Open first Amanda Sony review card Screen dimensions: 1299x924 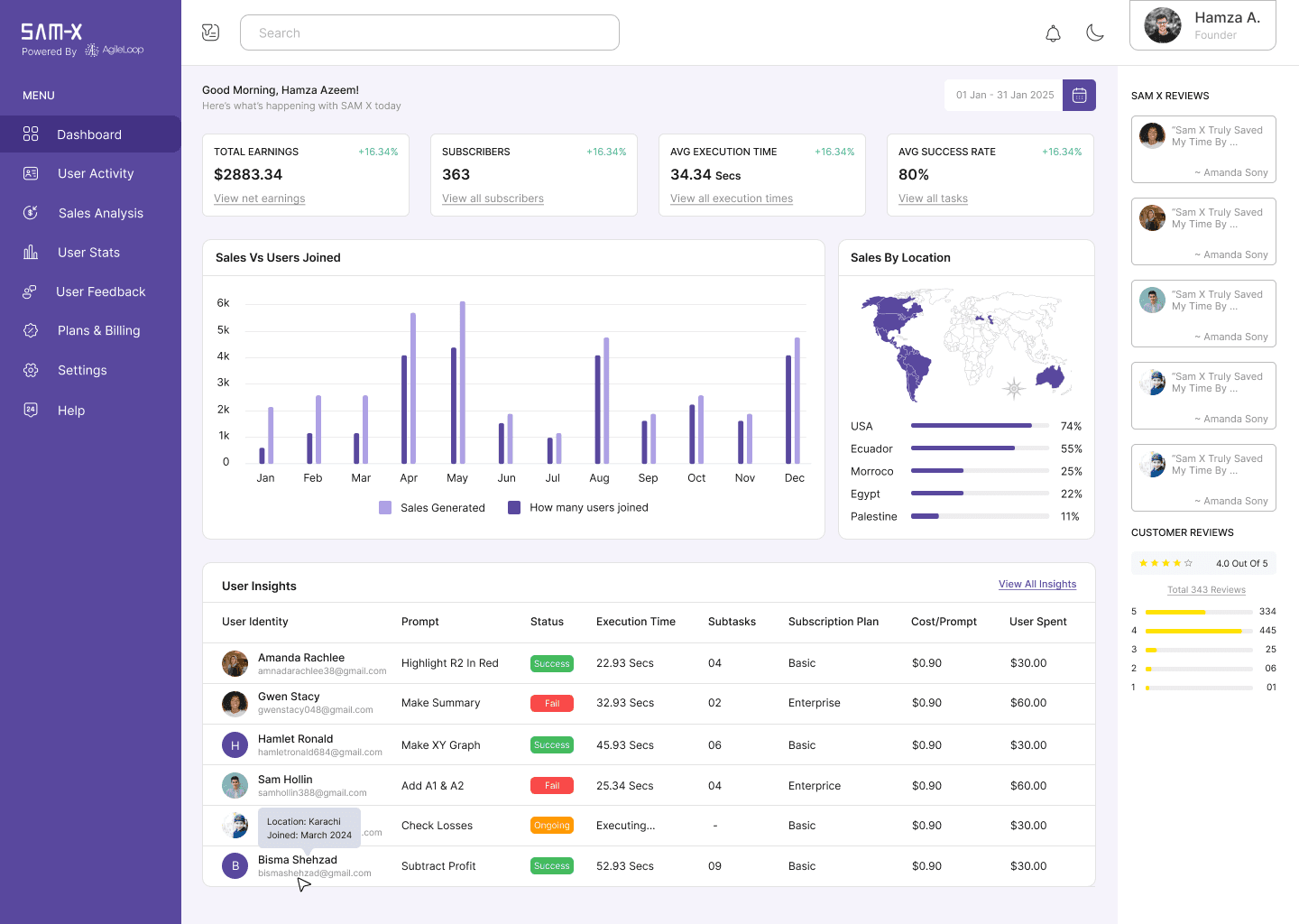pos(1203,149)
